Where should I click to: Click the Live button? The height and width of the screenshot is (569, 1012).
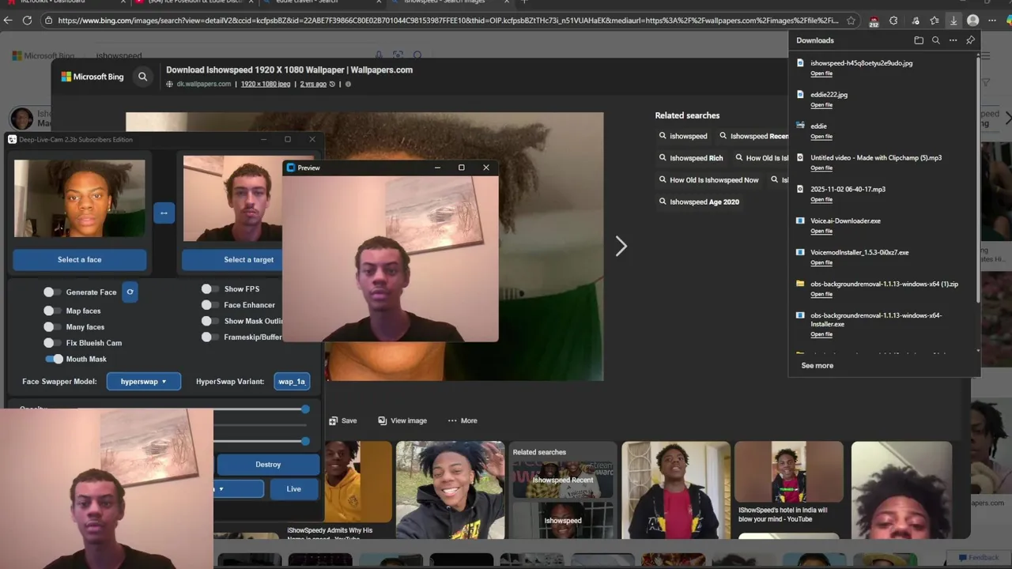click(x=293, y=489)
